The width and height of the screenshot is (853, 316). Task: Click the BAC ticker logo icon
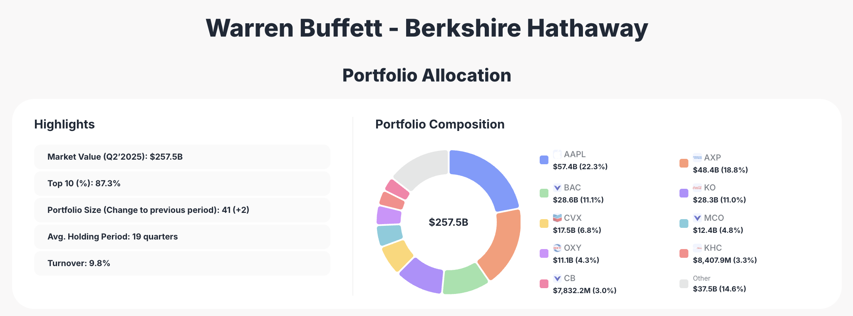click(557, 188)
